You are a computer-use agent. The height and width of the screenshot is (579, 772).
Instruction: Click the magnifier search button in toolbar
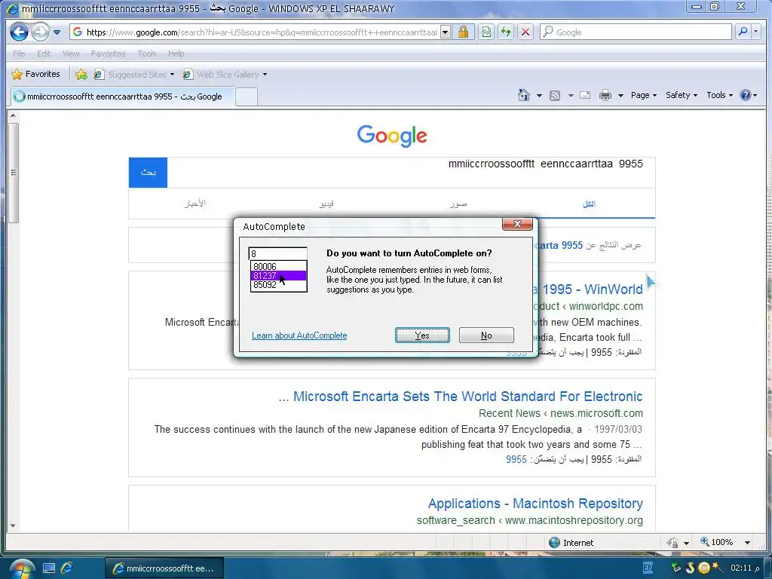743,32
